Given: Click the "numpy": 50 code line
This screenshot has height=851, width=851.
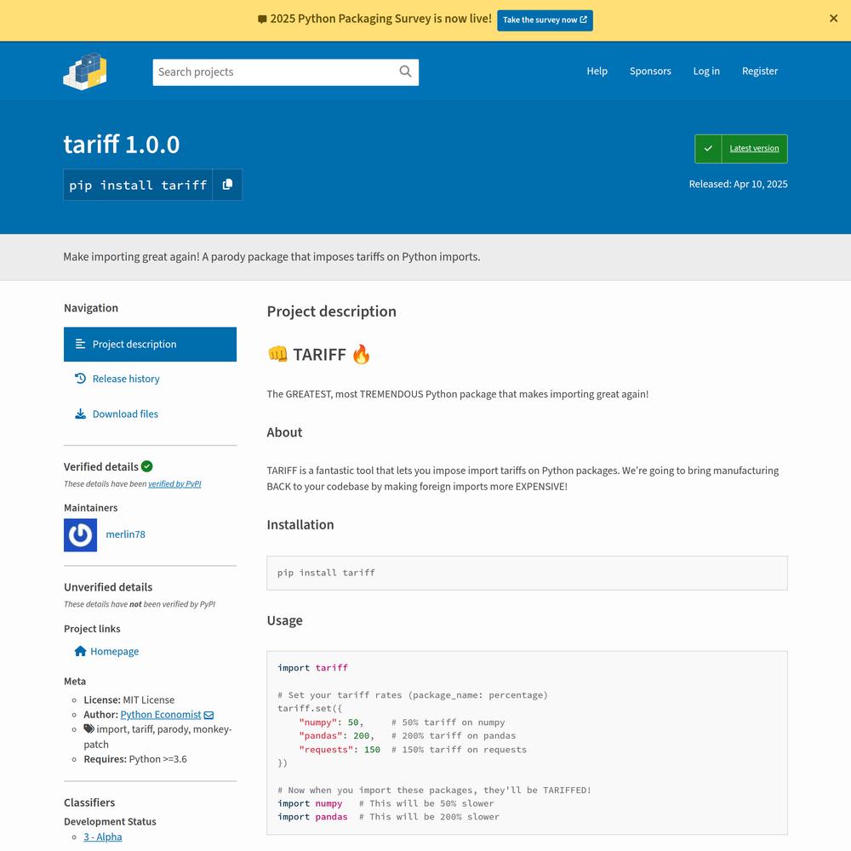Looking at the screenshot, I should pos(402,722).
